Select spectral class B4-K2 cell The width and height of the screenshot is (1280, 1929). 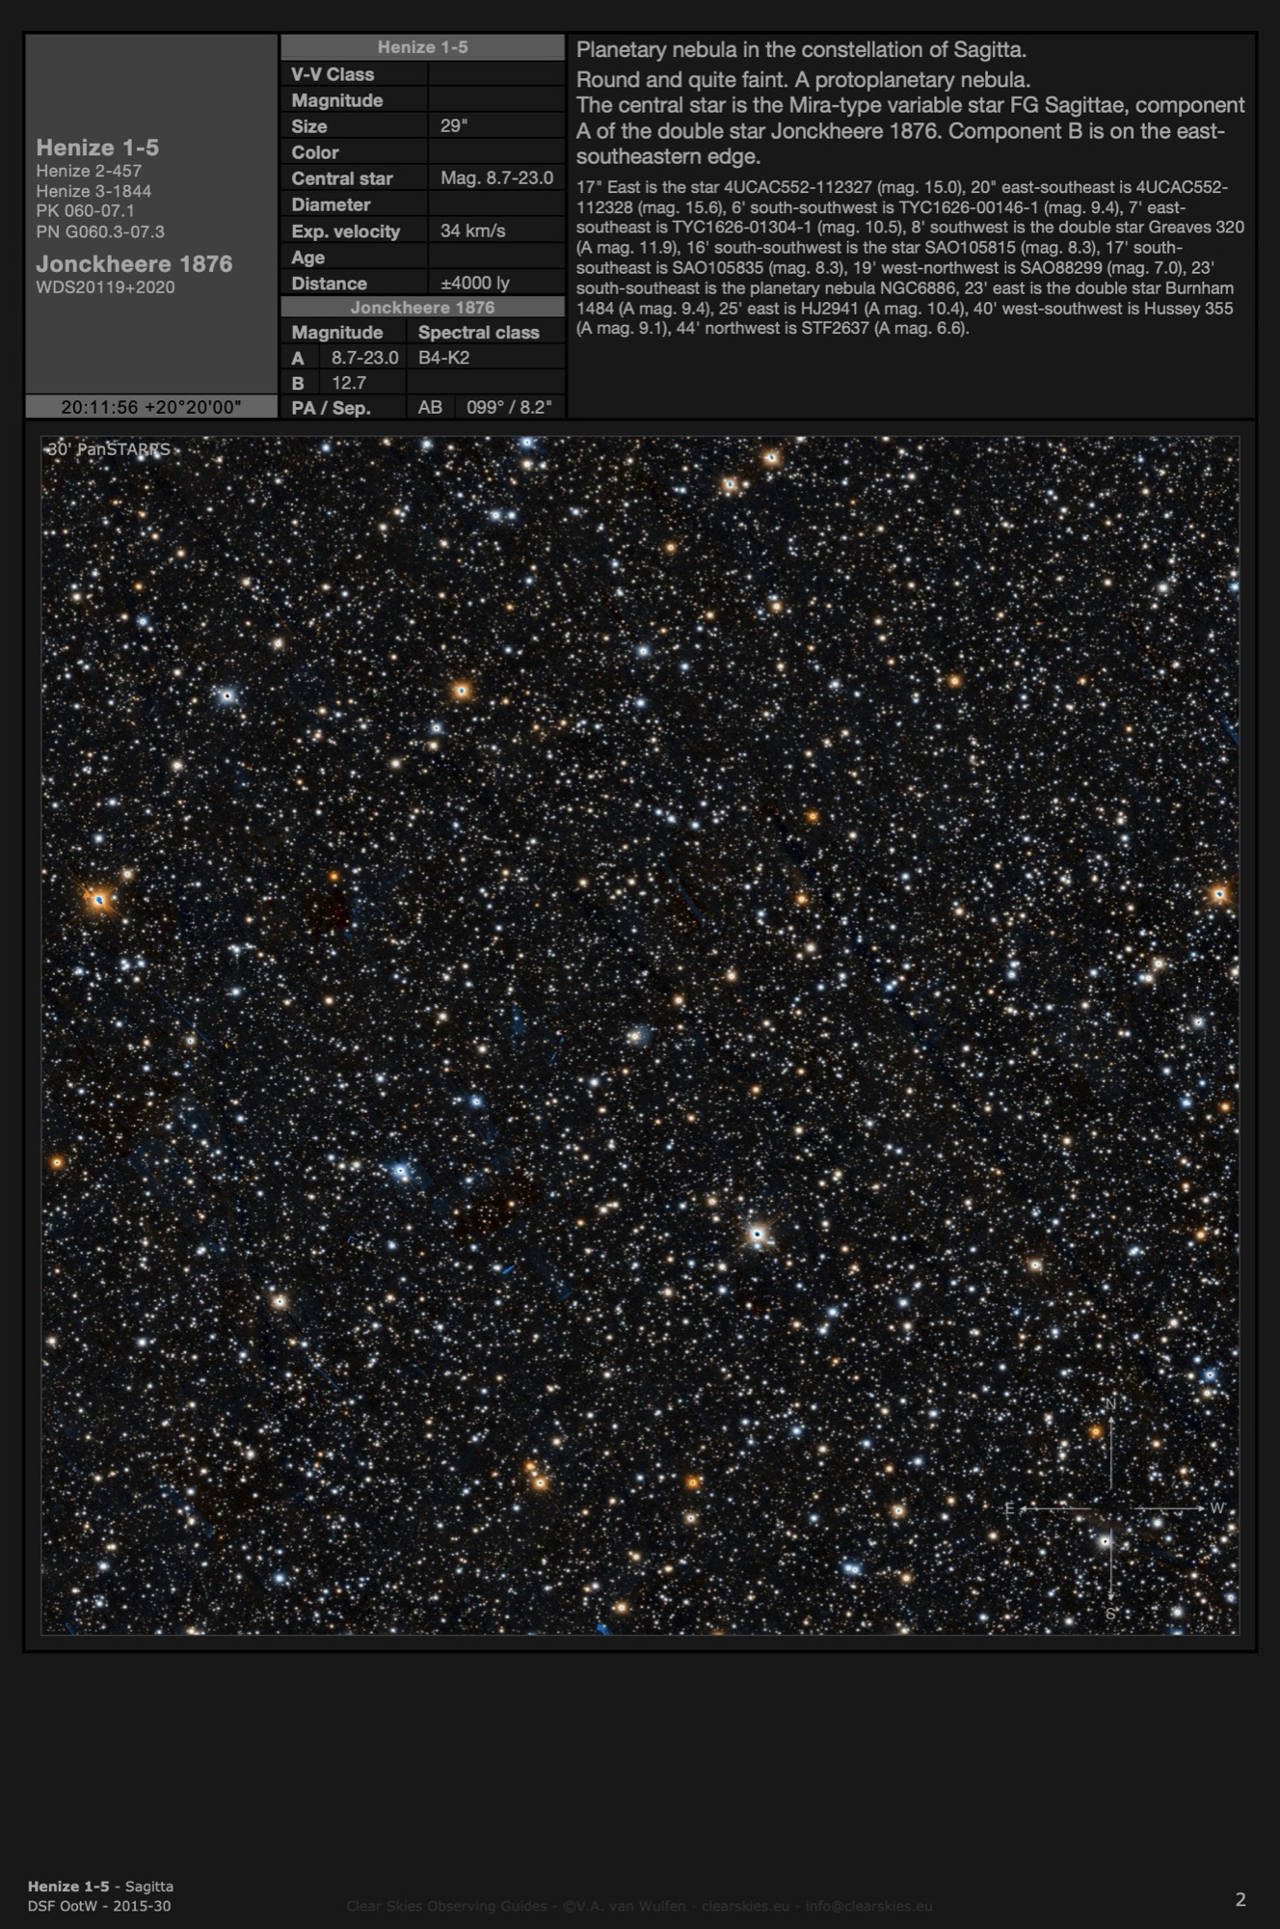pyautogui.click(x=444, y=358)
